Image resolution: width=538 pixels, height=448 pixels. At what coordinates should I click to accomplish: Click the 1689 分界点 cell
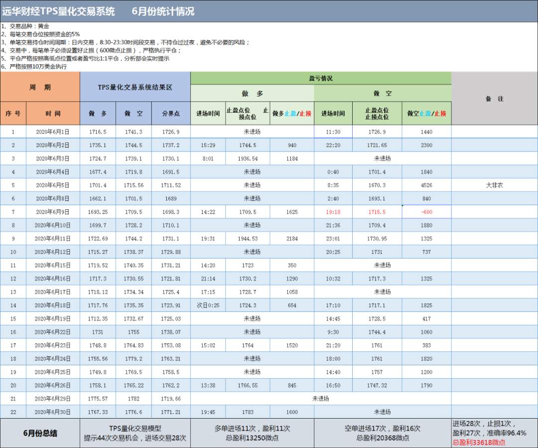(171, 199)
